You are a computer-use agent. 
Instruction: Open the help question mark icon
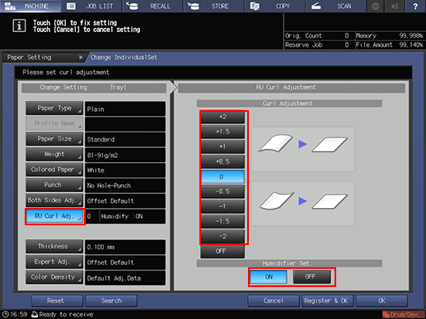tap(415, 6)
